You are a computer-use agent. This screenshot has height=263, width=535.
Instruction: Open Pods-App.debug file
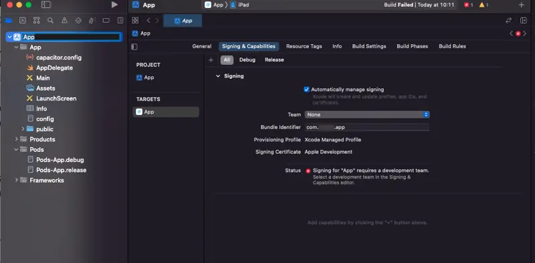(x=60, y=160)
